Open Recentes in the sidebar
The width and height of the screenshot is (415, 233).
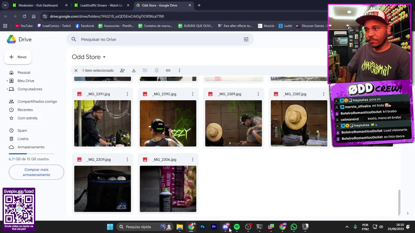point(25,110)
